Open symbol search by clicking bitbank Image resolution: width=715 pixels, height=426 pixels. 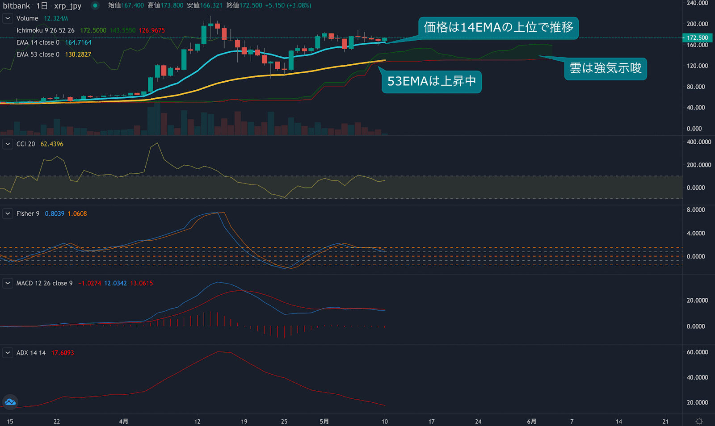pyautogui.click(x=15, y=6)
